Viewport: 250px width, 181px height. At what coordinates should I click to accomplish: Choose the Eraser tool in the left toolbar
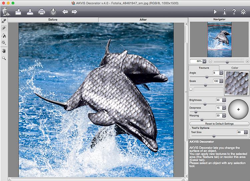[4, 28]
